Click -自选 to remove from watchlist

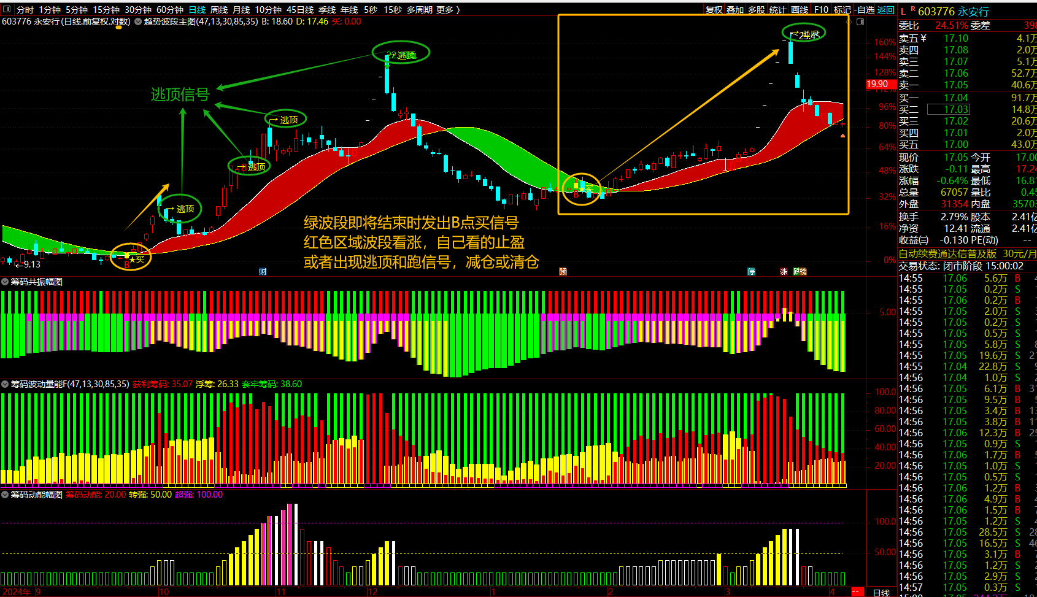click(865, 10)
